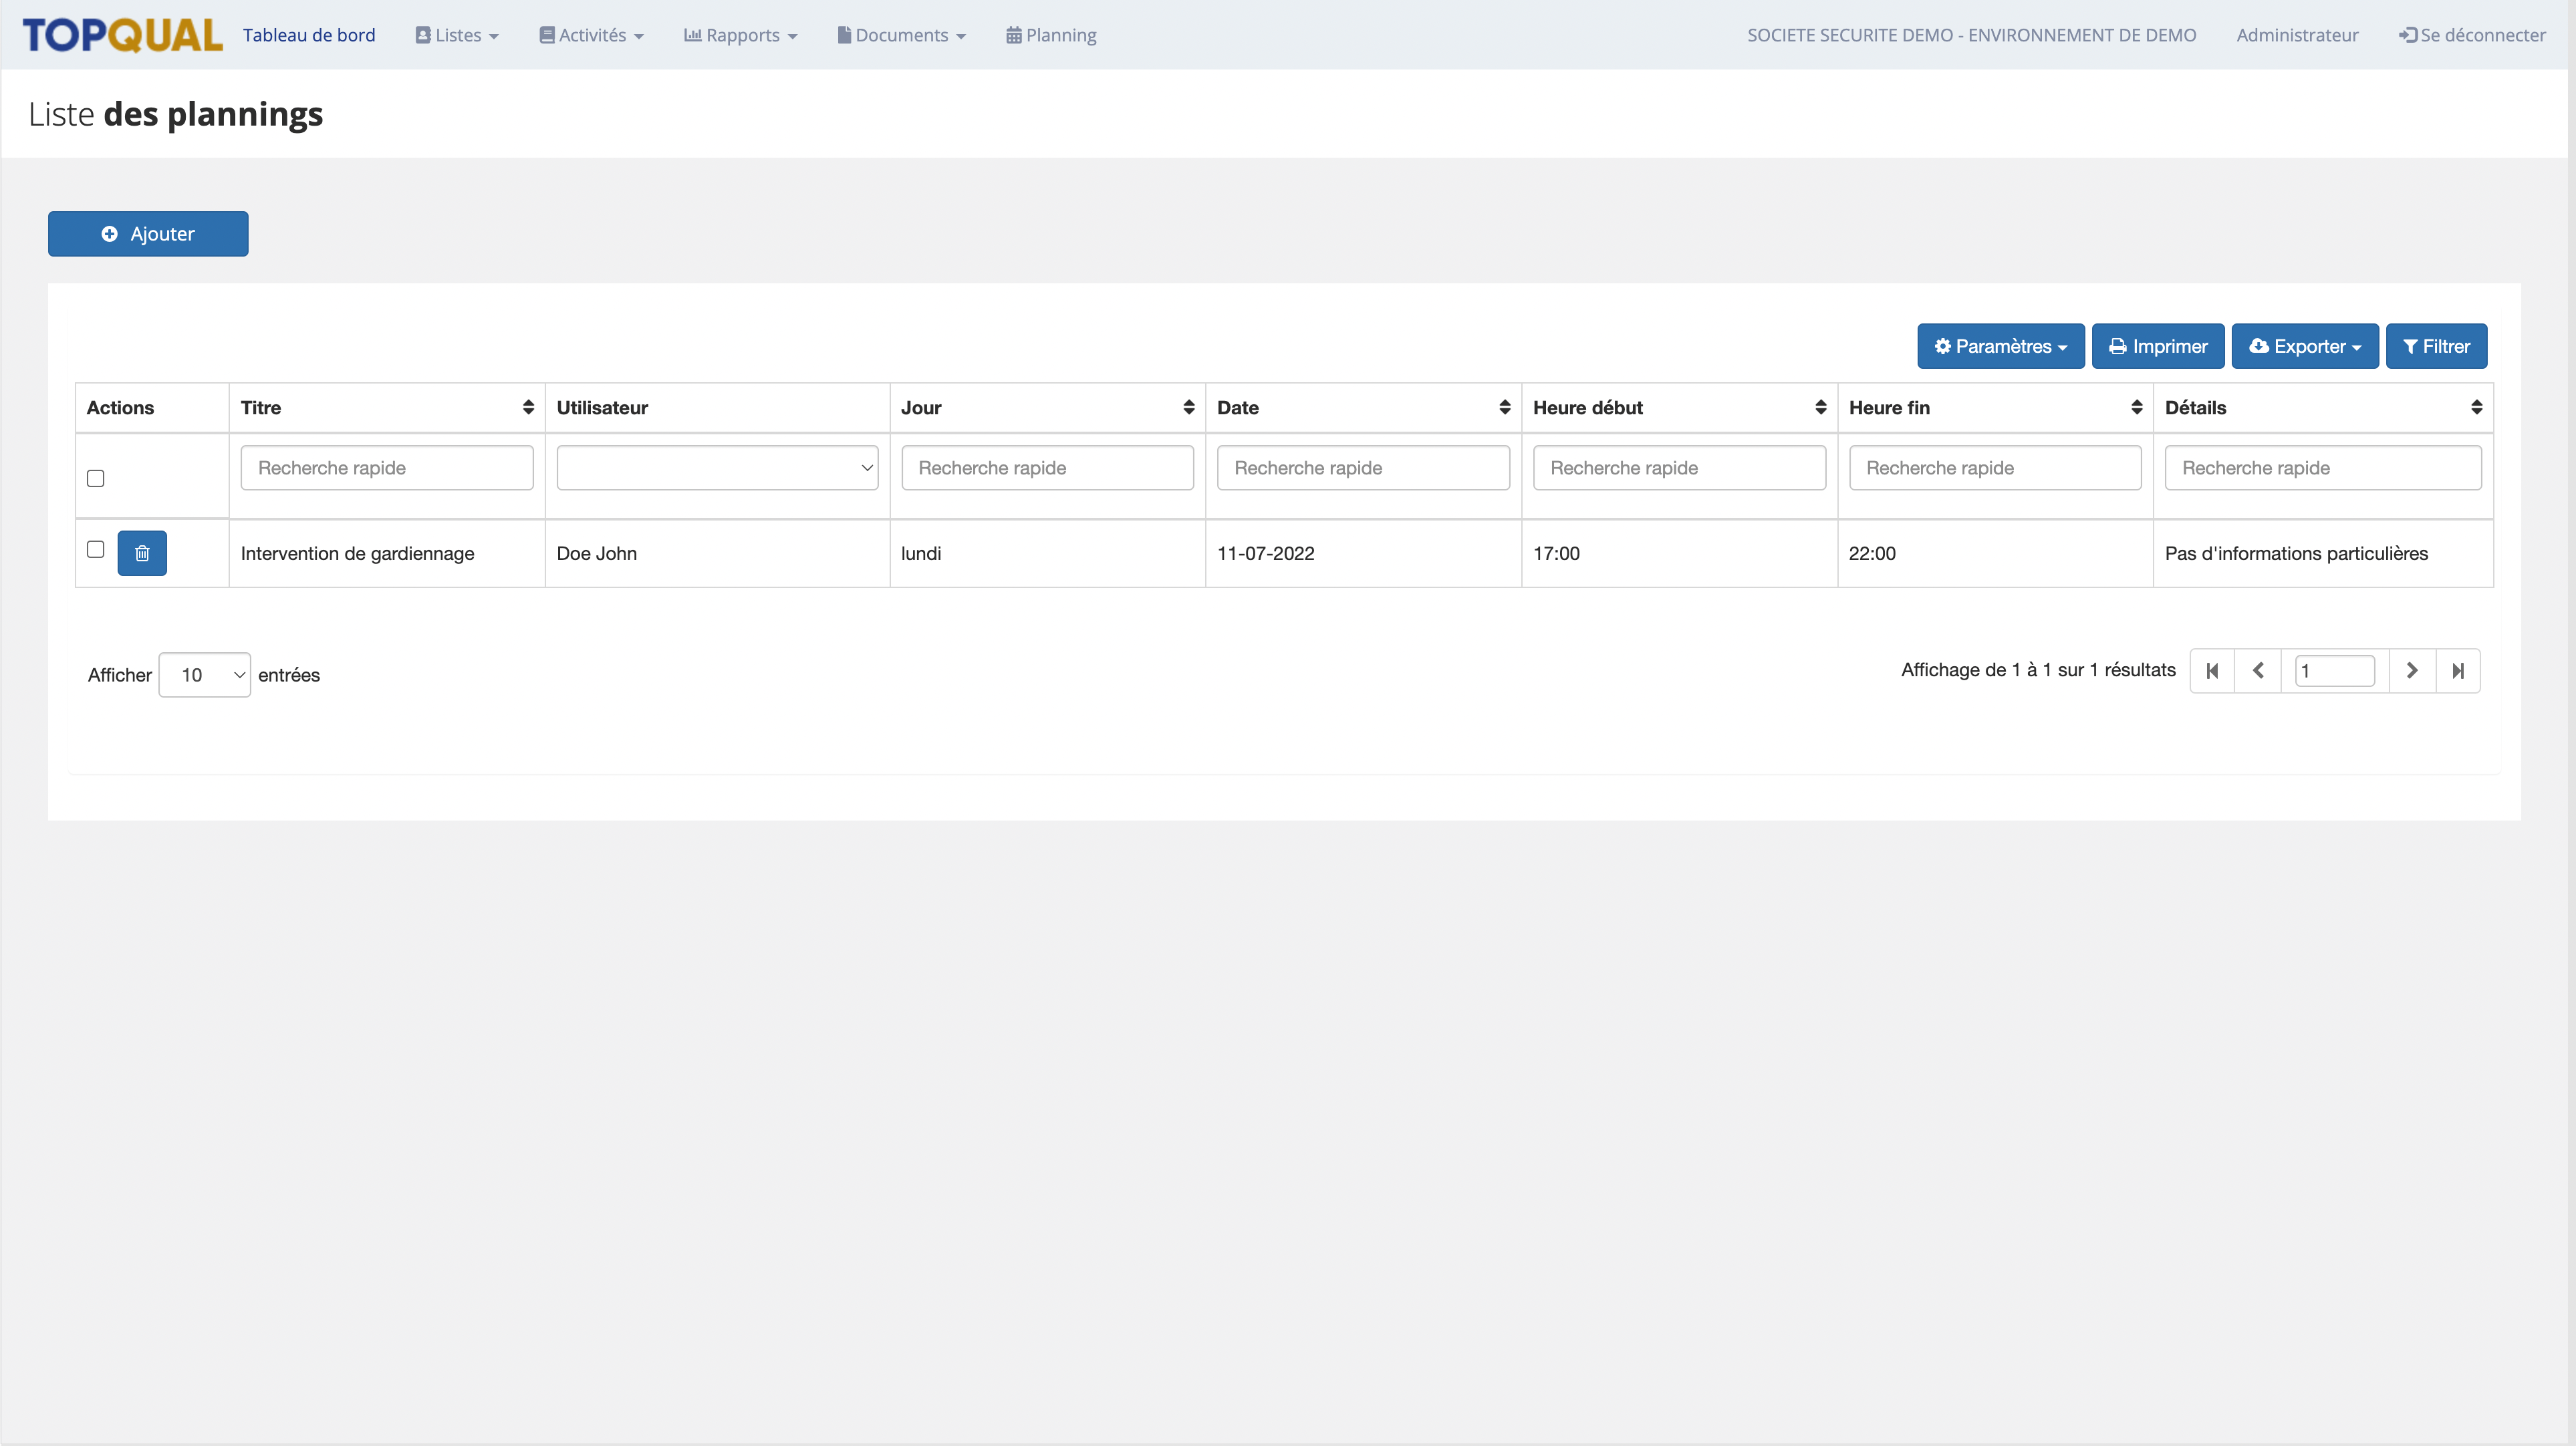
Task: Click the Se déconnecter link
Action: (2472, 35)
